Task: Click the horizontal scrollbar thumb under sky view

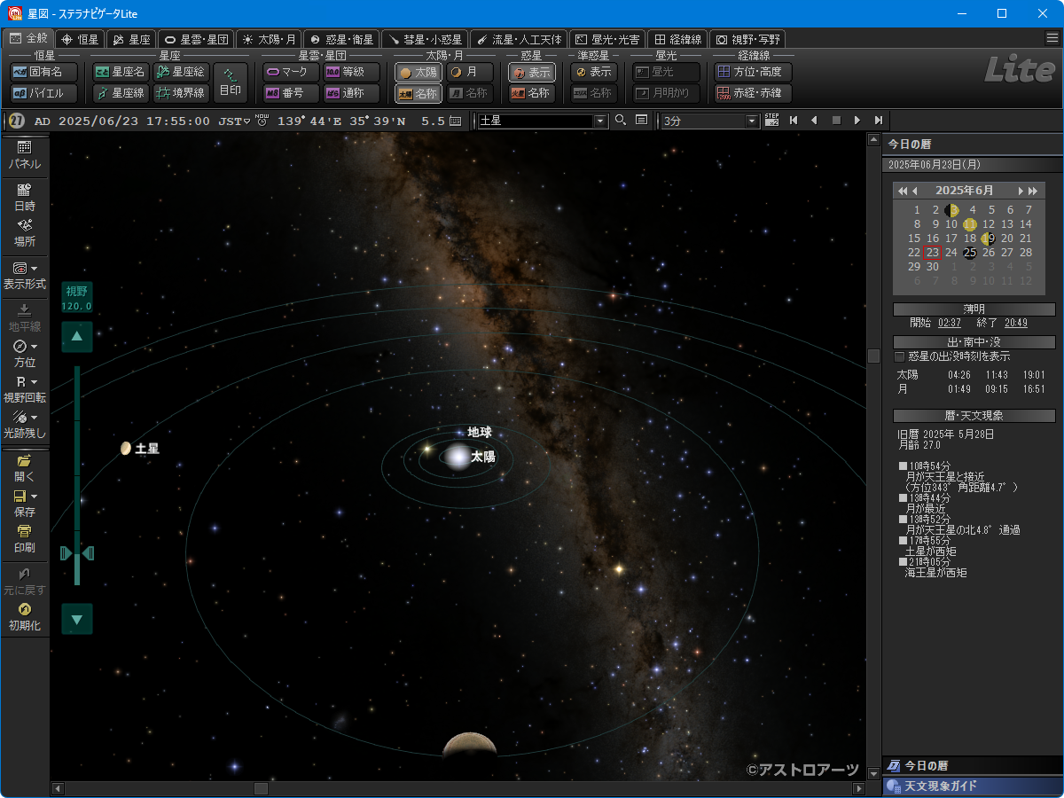Action: click(261, 788)
